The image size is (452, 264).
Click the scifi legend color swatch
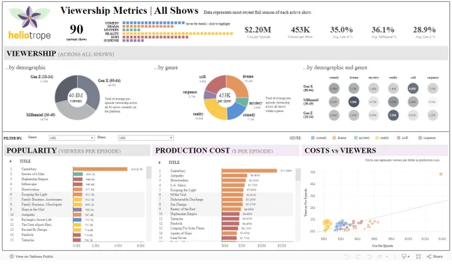coord(399,138)
